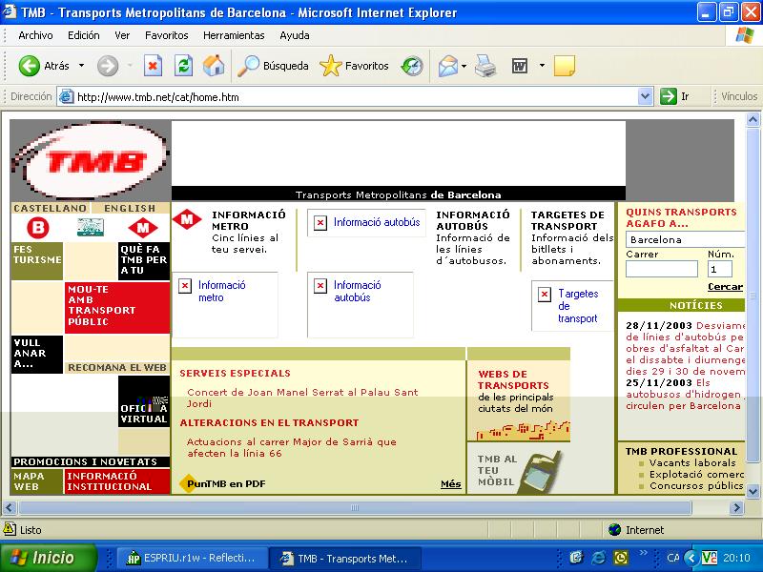Viewport: 763px width, 572px height.
Task: Edit page with the Word icon
Action: point(520,66)
